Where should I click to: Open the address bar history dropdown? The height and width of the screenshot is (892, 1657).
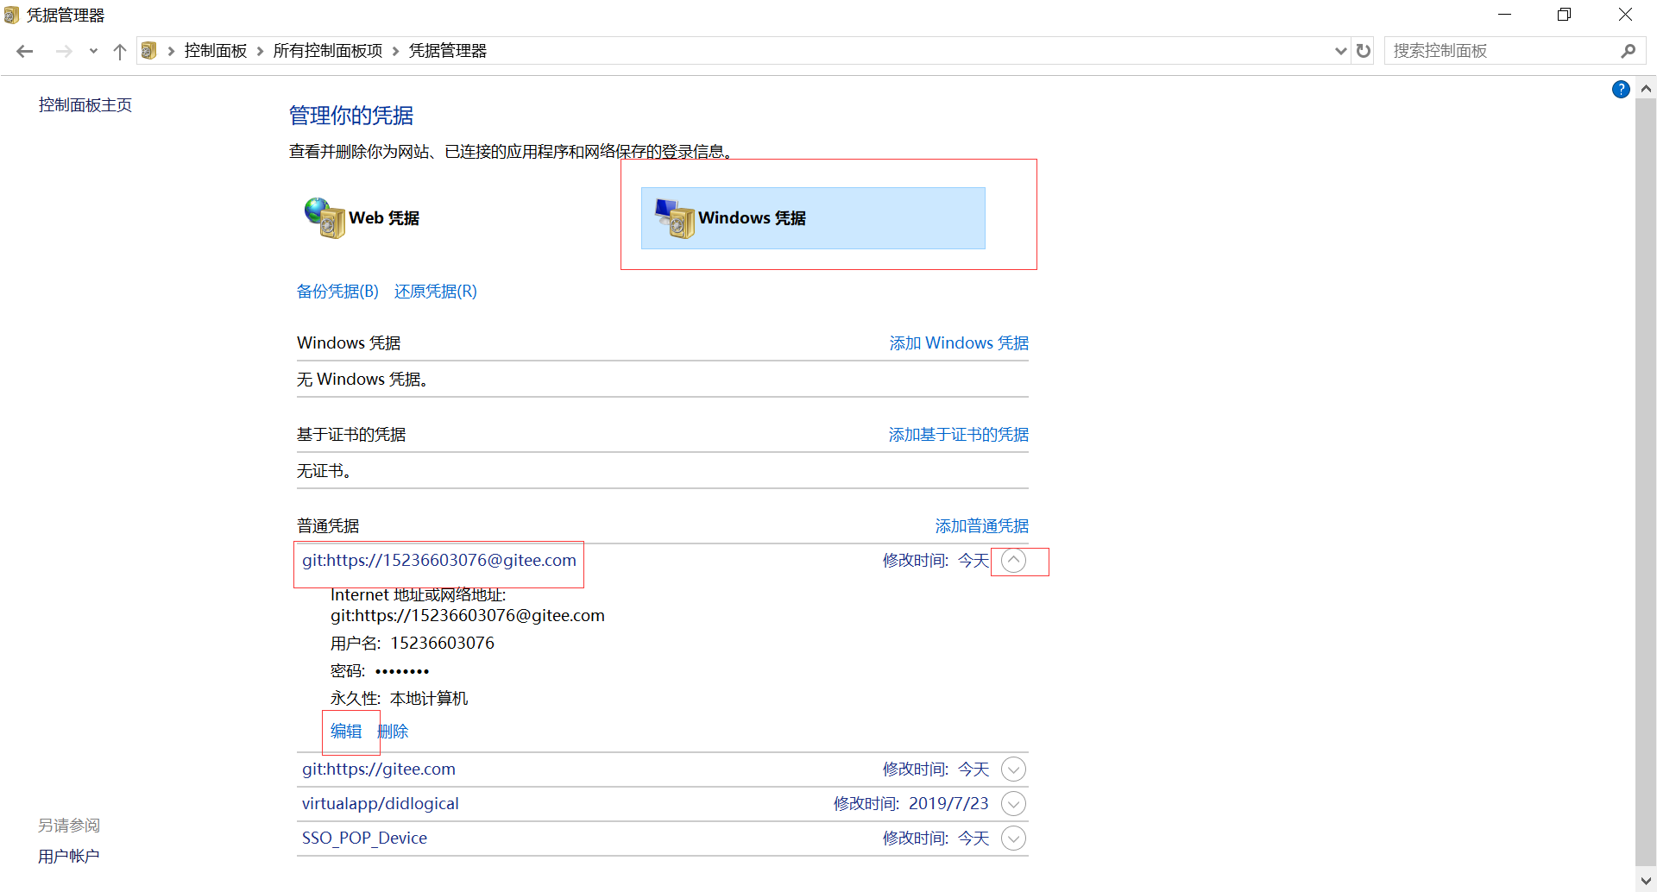(1341, 51)
